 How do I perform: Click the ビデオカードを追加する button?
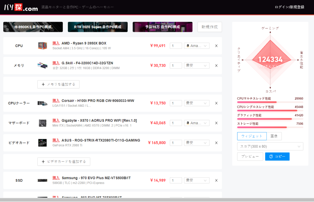point(64,161)
